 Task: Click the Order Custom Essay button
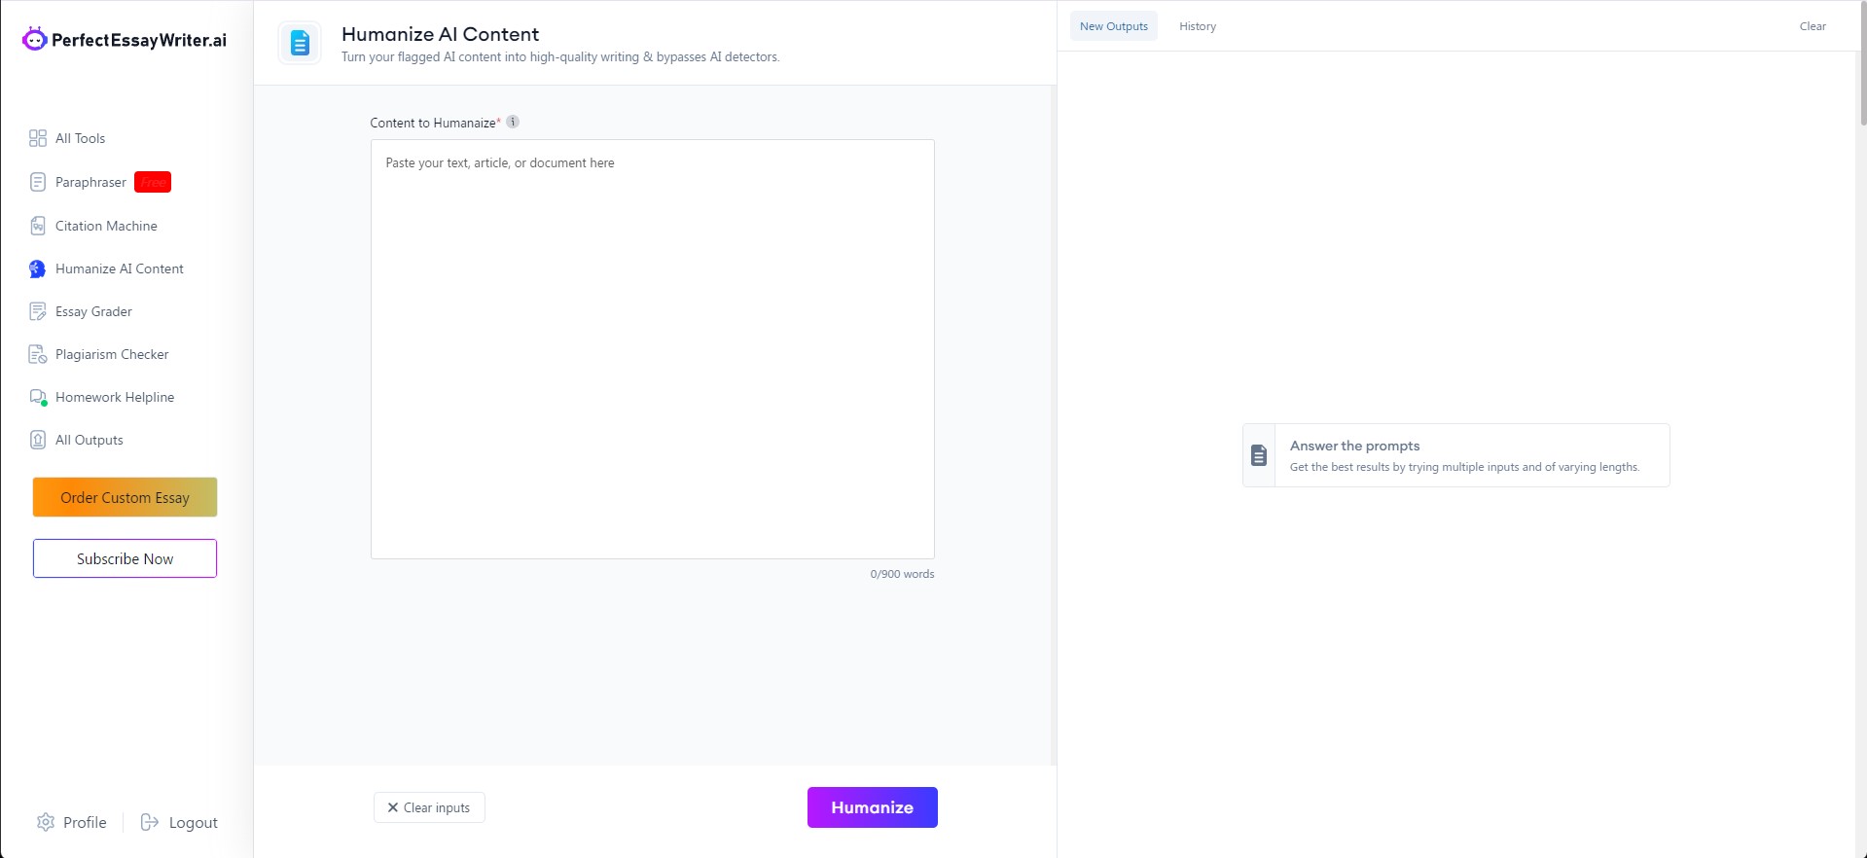click(125, 497)
